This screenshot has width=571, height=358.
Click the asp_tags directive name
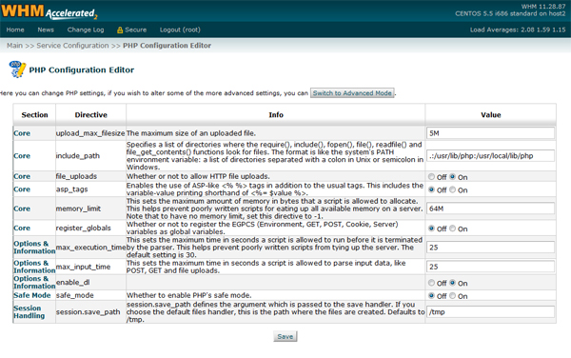coord(71,189)
